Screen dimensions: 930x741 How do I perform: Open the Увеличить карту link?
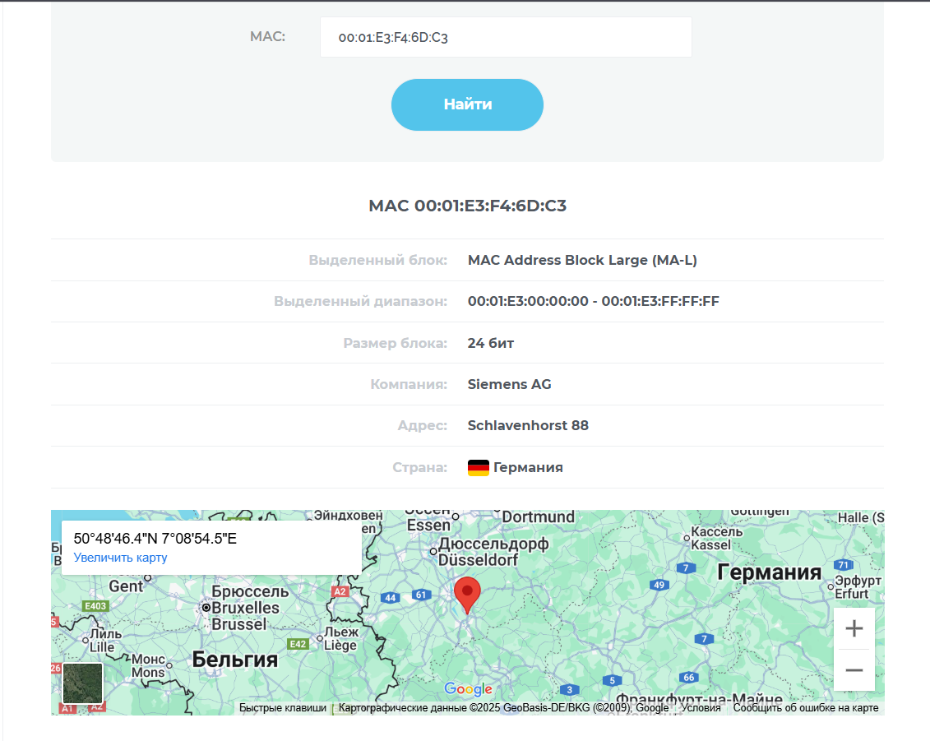[120, 558]
